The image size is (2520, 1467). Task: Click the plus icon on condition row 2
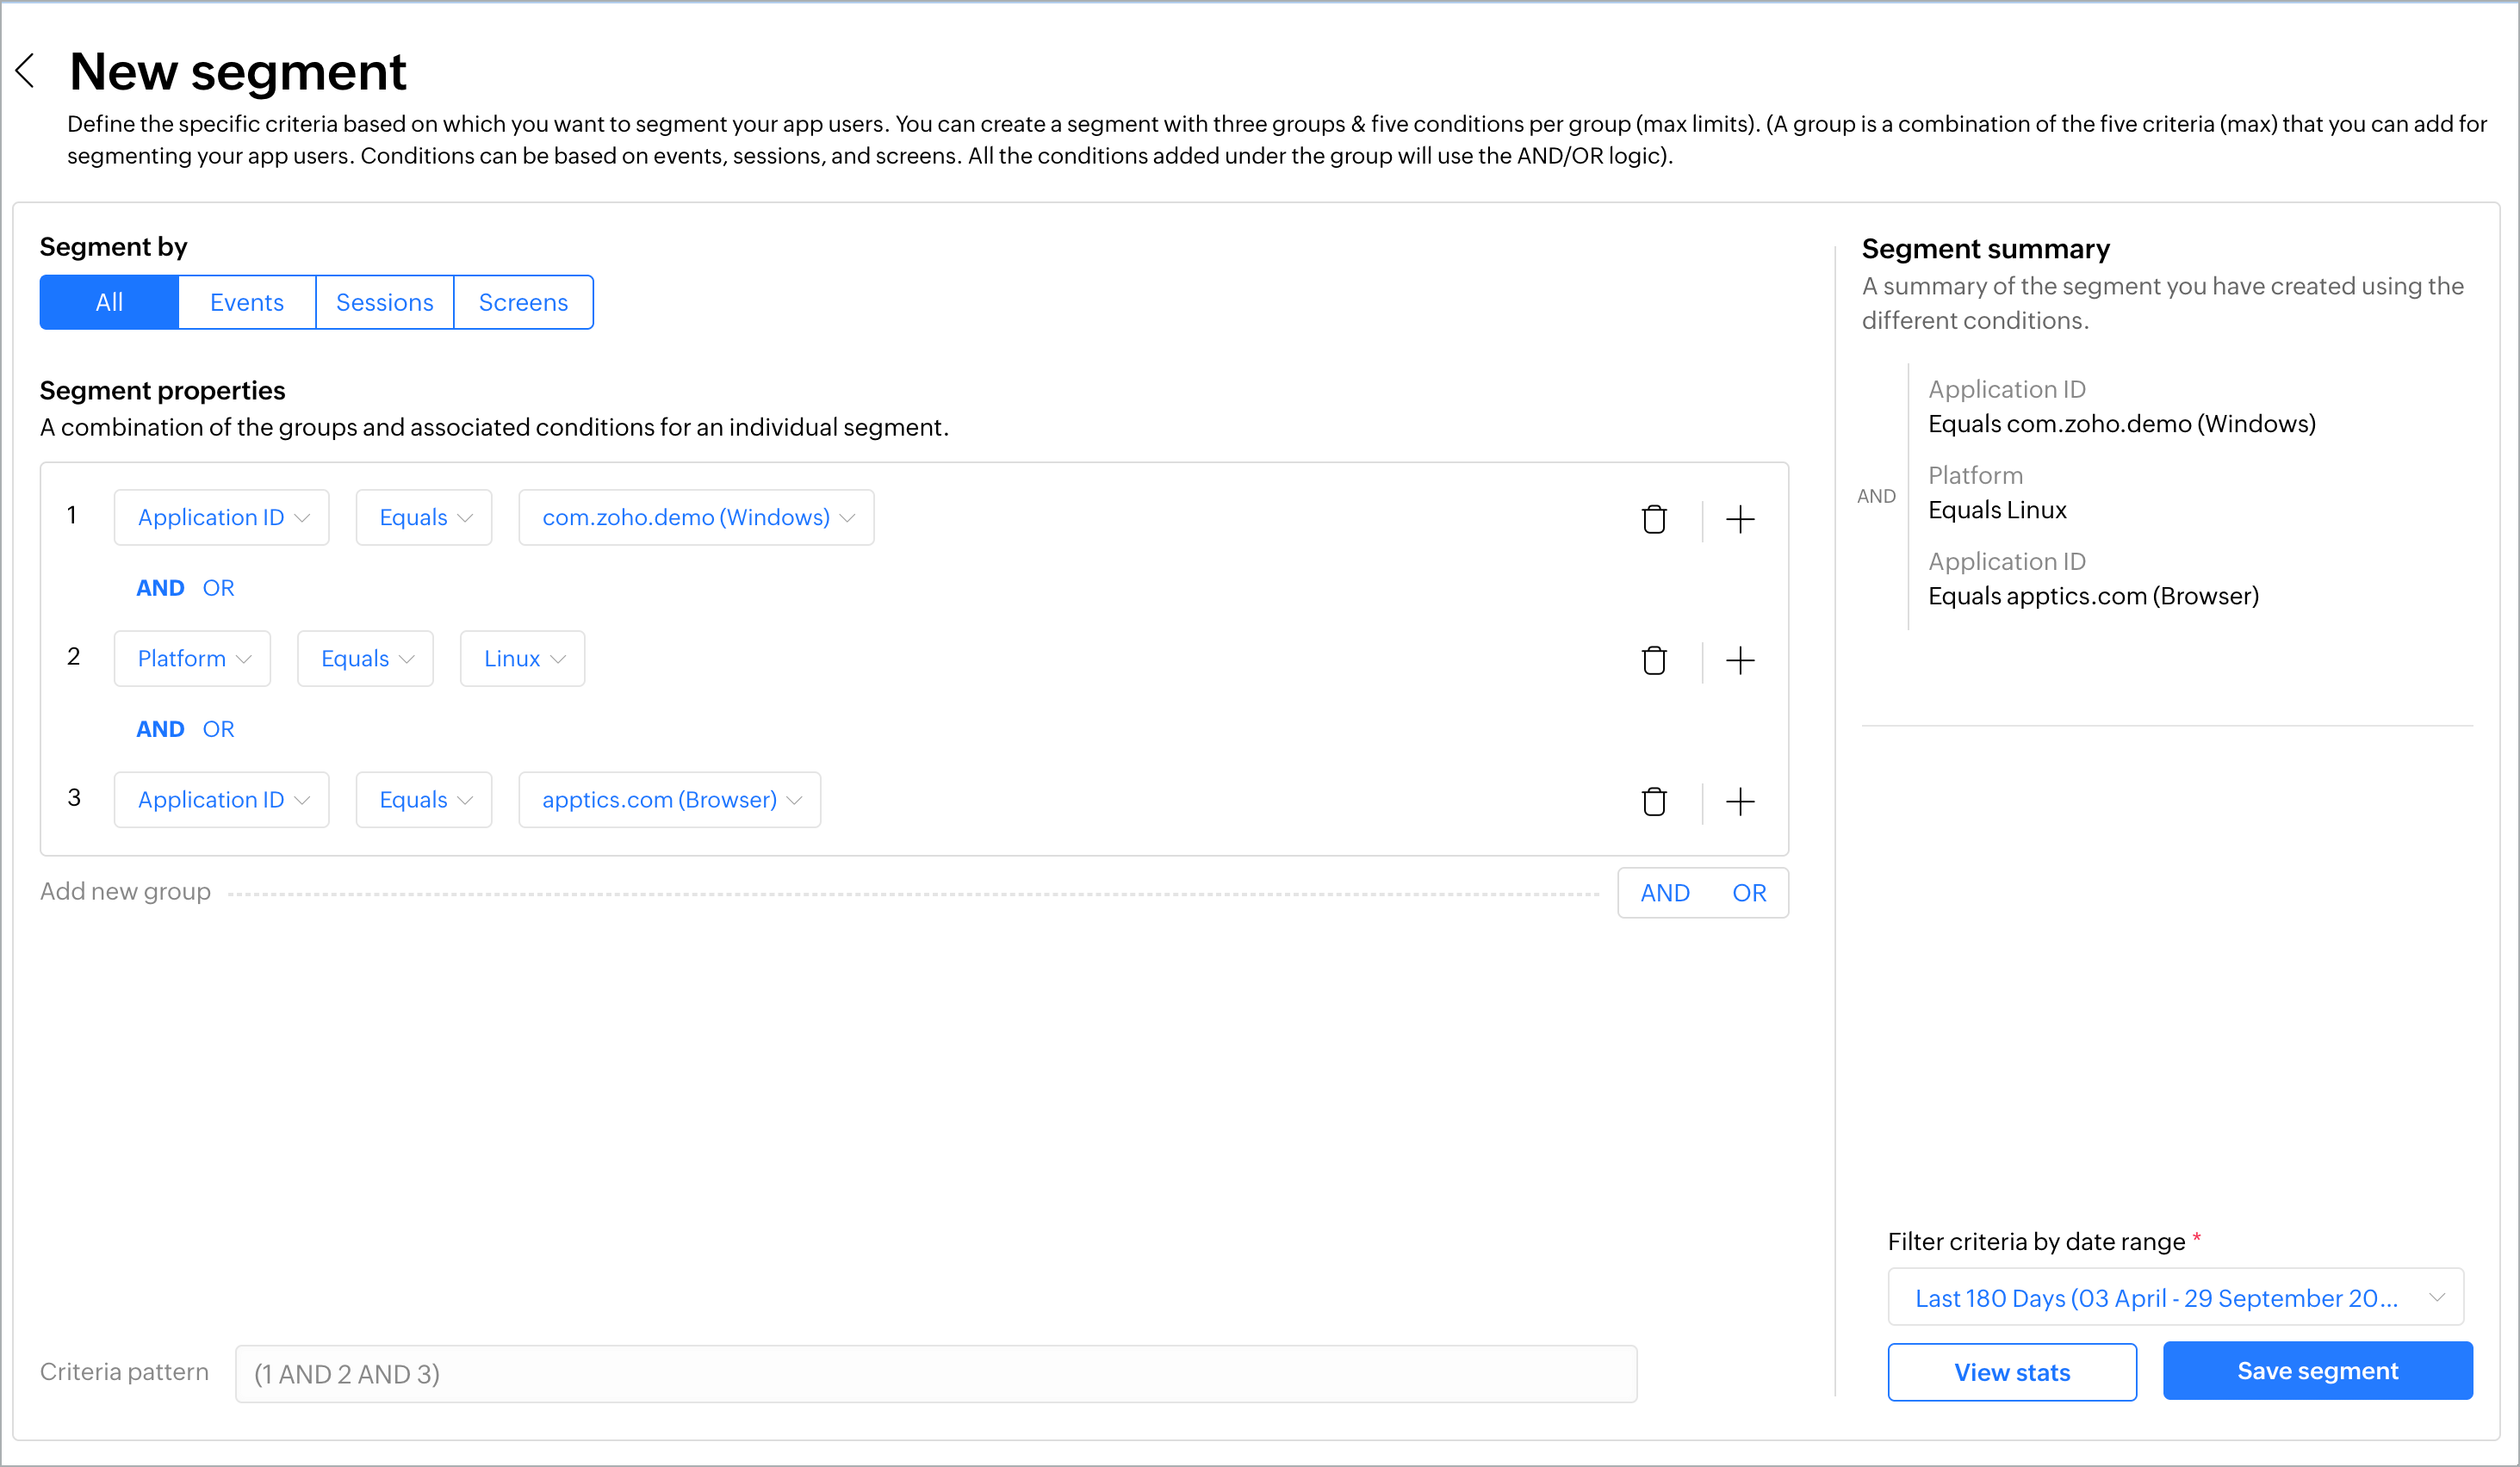1740,660
